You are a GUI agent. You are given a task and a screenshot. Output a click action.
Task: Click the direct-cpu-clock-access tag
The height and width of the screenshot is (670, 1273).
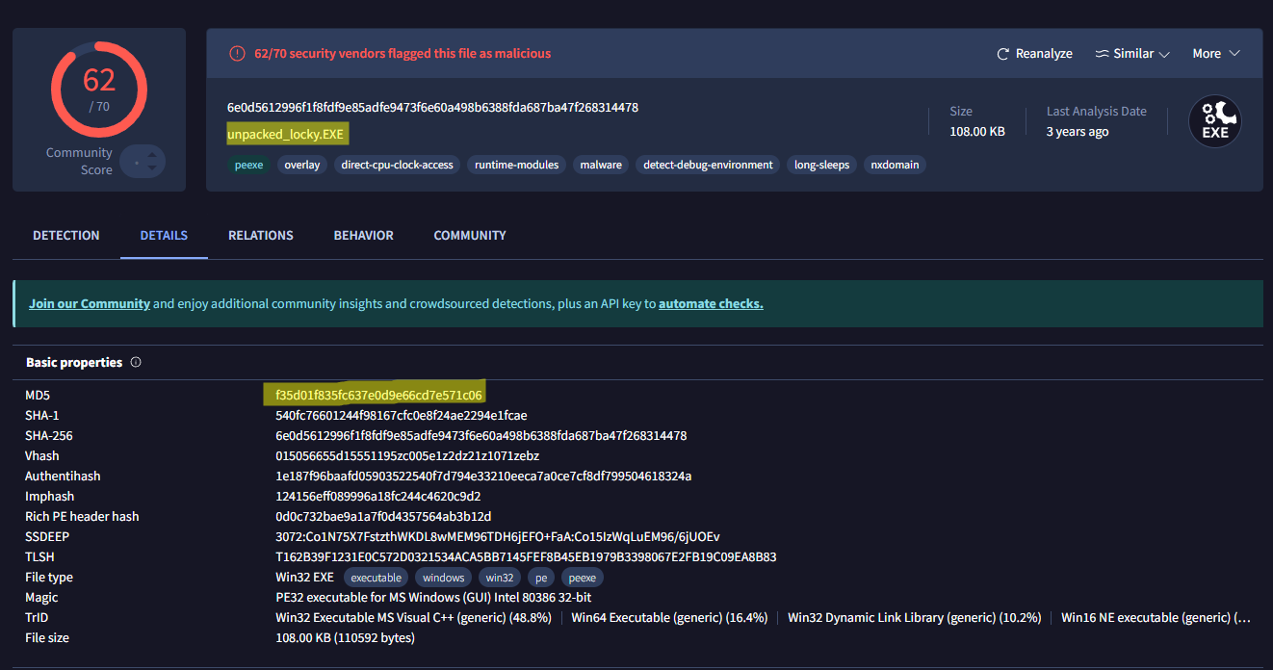click(397, 165)
